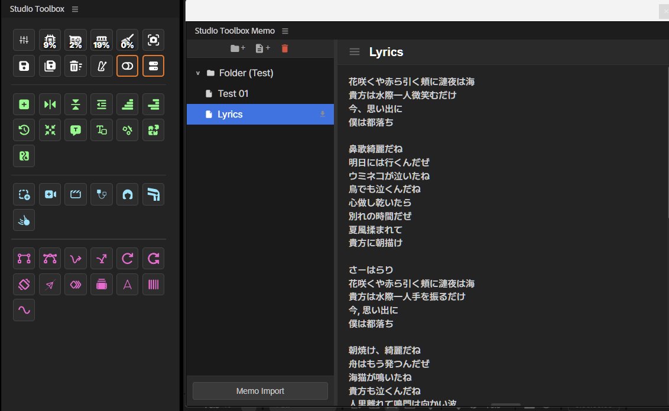Image resolution: width=669 pixels, height=411 pixels.
Task: Click the green history clock icon
Action: [24, 130]
